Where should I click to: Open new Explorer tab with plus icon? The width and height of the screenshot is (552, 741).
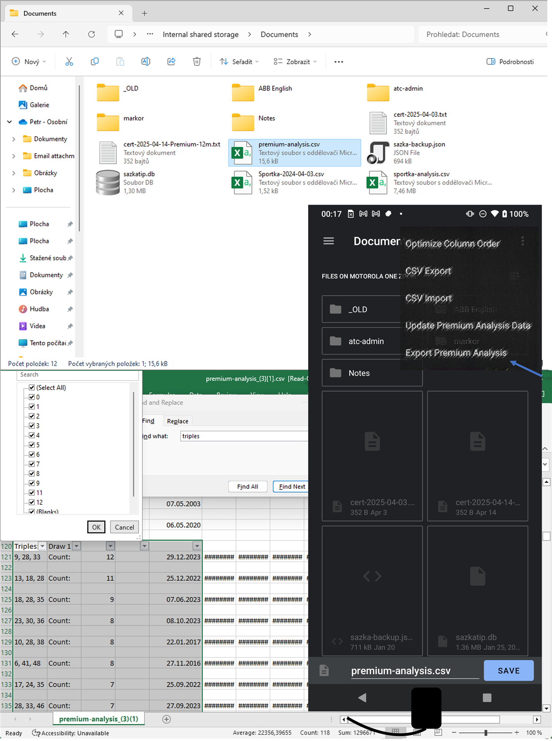[144, 13]
